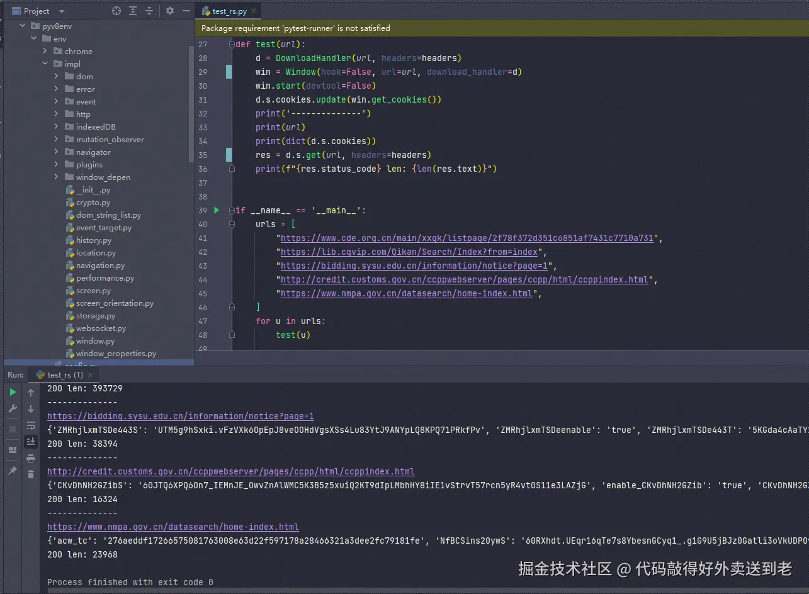Collapse the pyv8env folder

click(x=23, y=26)
